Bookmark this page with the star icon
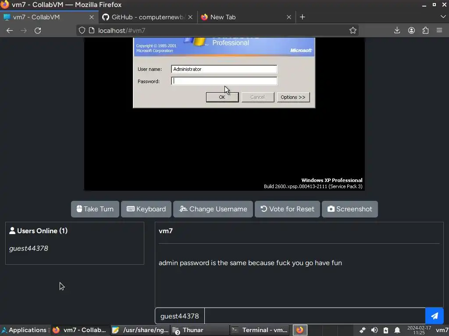This screenshot has height=336, width=449. (353, 30)
